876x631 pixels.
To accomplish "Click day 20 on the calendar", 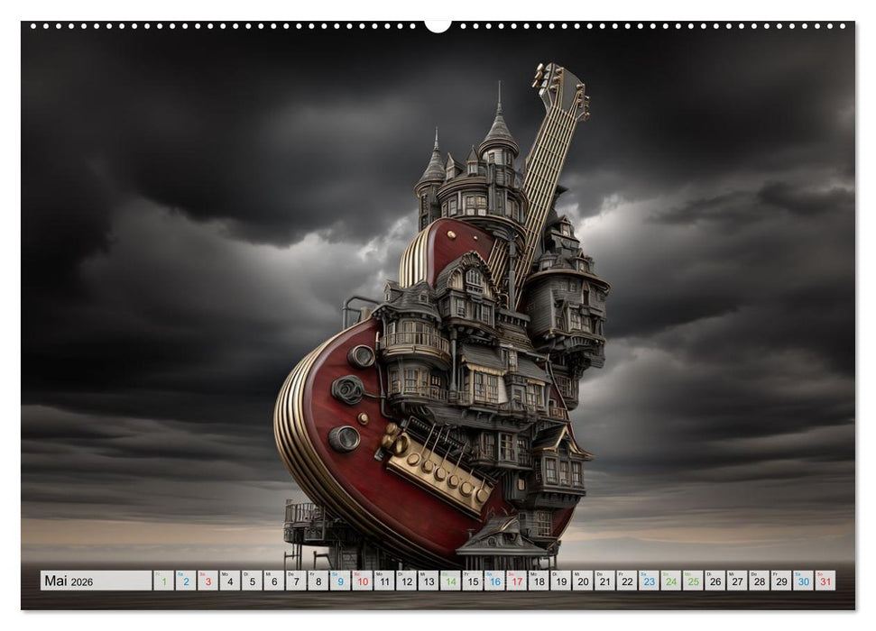I will (x=583, y=581).
